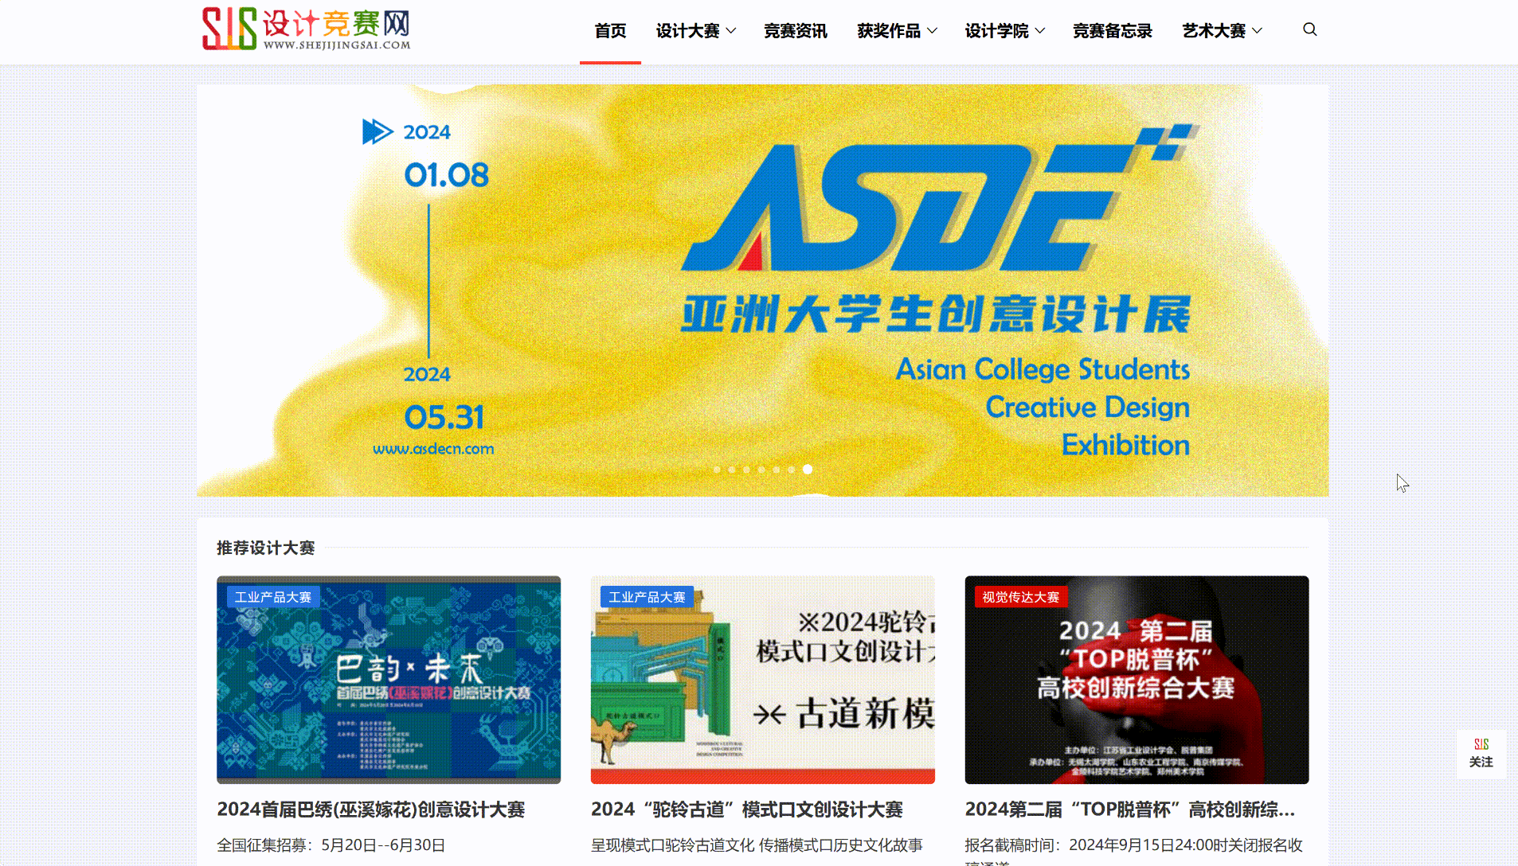Expand the 获奖作品 chevron arrow
The height and width of the screenshot is (866, 1518).
pos(932,31)
